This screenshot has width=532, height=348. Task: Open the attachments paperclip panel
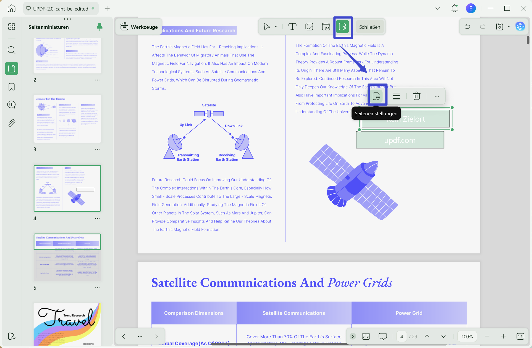(12, 123)
